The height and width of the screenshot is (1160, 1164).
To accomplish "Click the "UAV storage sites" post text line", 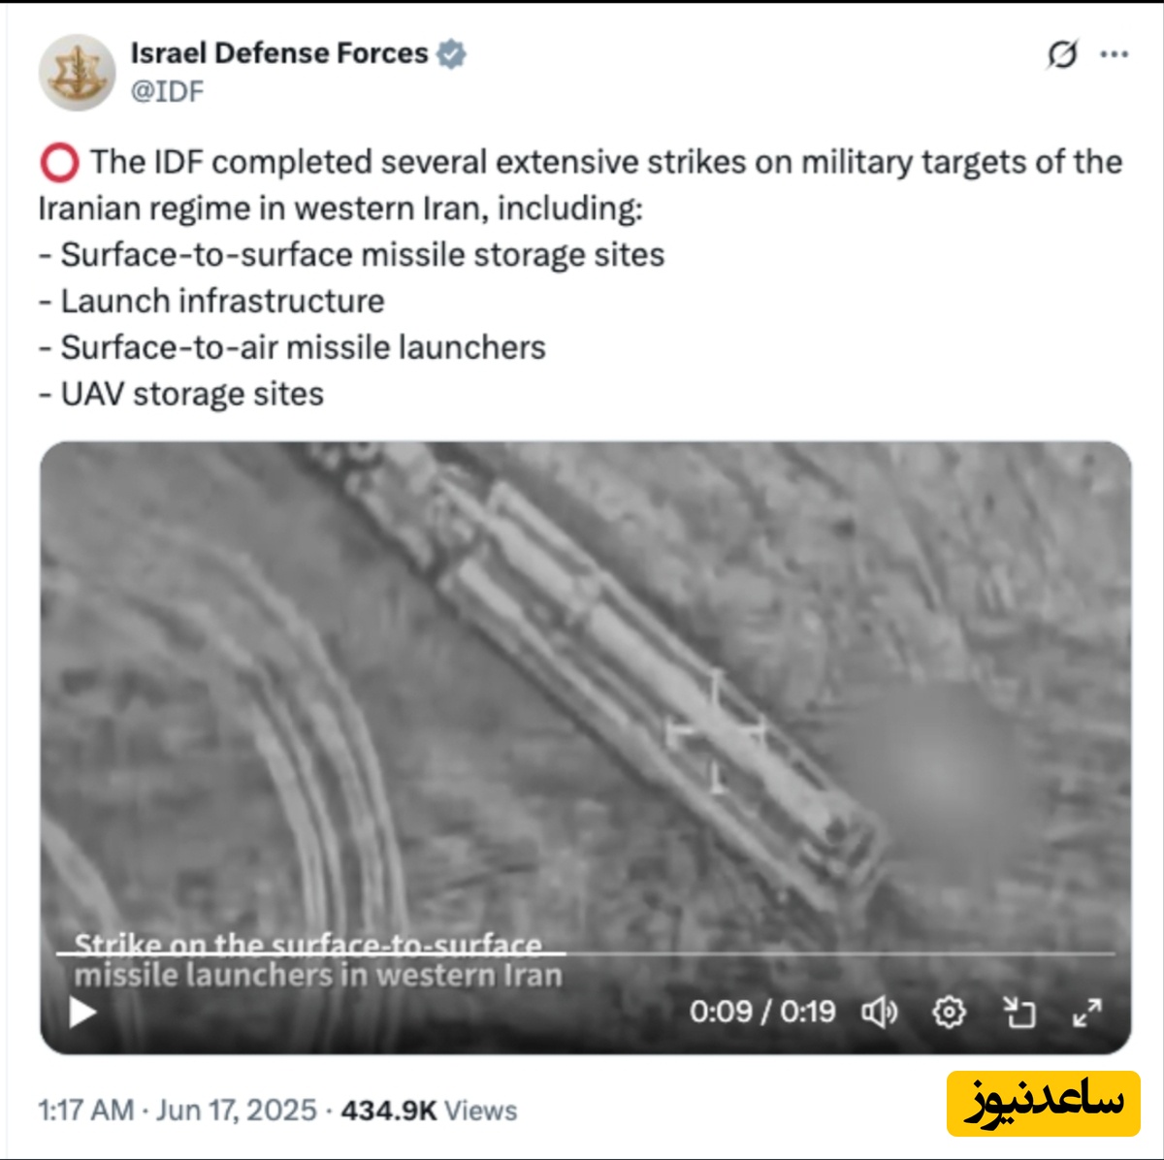I will pos(192,394).
